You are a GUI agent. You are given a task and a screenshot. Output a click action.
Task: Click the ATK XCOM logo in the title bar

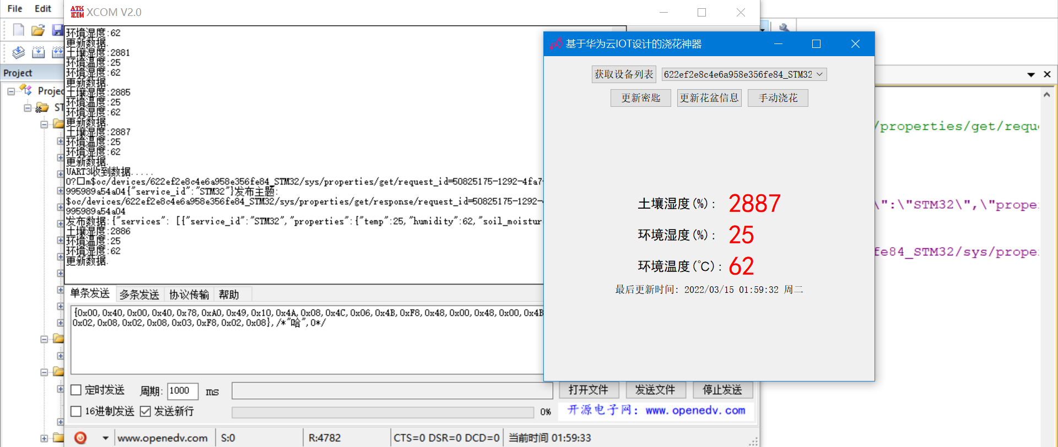click(77, 12)
